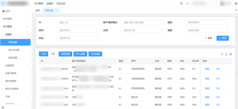Click the 导出试题 button

pos(95,54)
